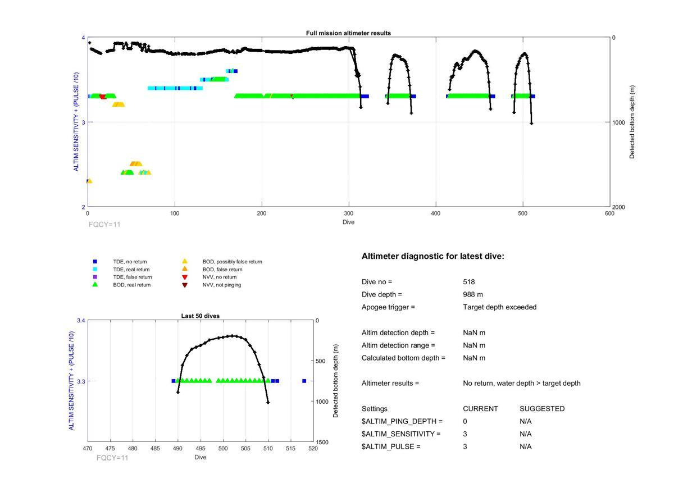Viewport: 674px width, 497px height.
Task: Click the yellow triangle BOD possibly false return marker
Action: point(184,262)
